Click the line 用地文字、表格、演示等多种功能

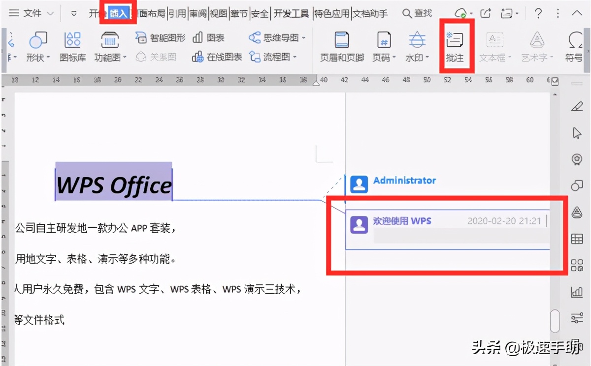tap(96, 259)
